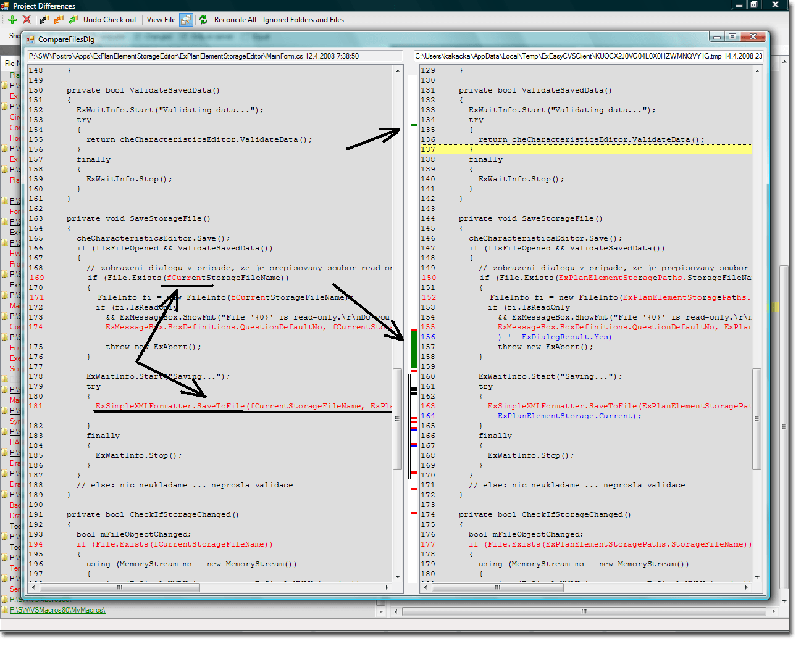The width and height of the screenshot is (809, 657).
Task: Click the small green marker atop diff overview
Action: tap(414, 125)
